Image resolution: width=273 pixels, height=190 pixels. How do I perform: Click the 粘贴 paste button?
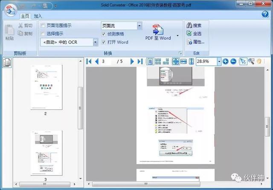[9, 32]
